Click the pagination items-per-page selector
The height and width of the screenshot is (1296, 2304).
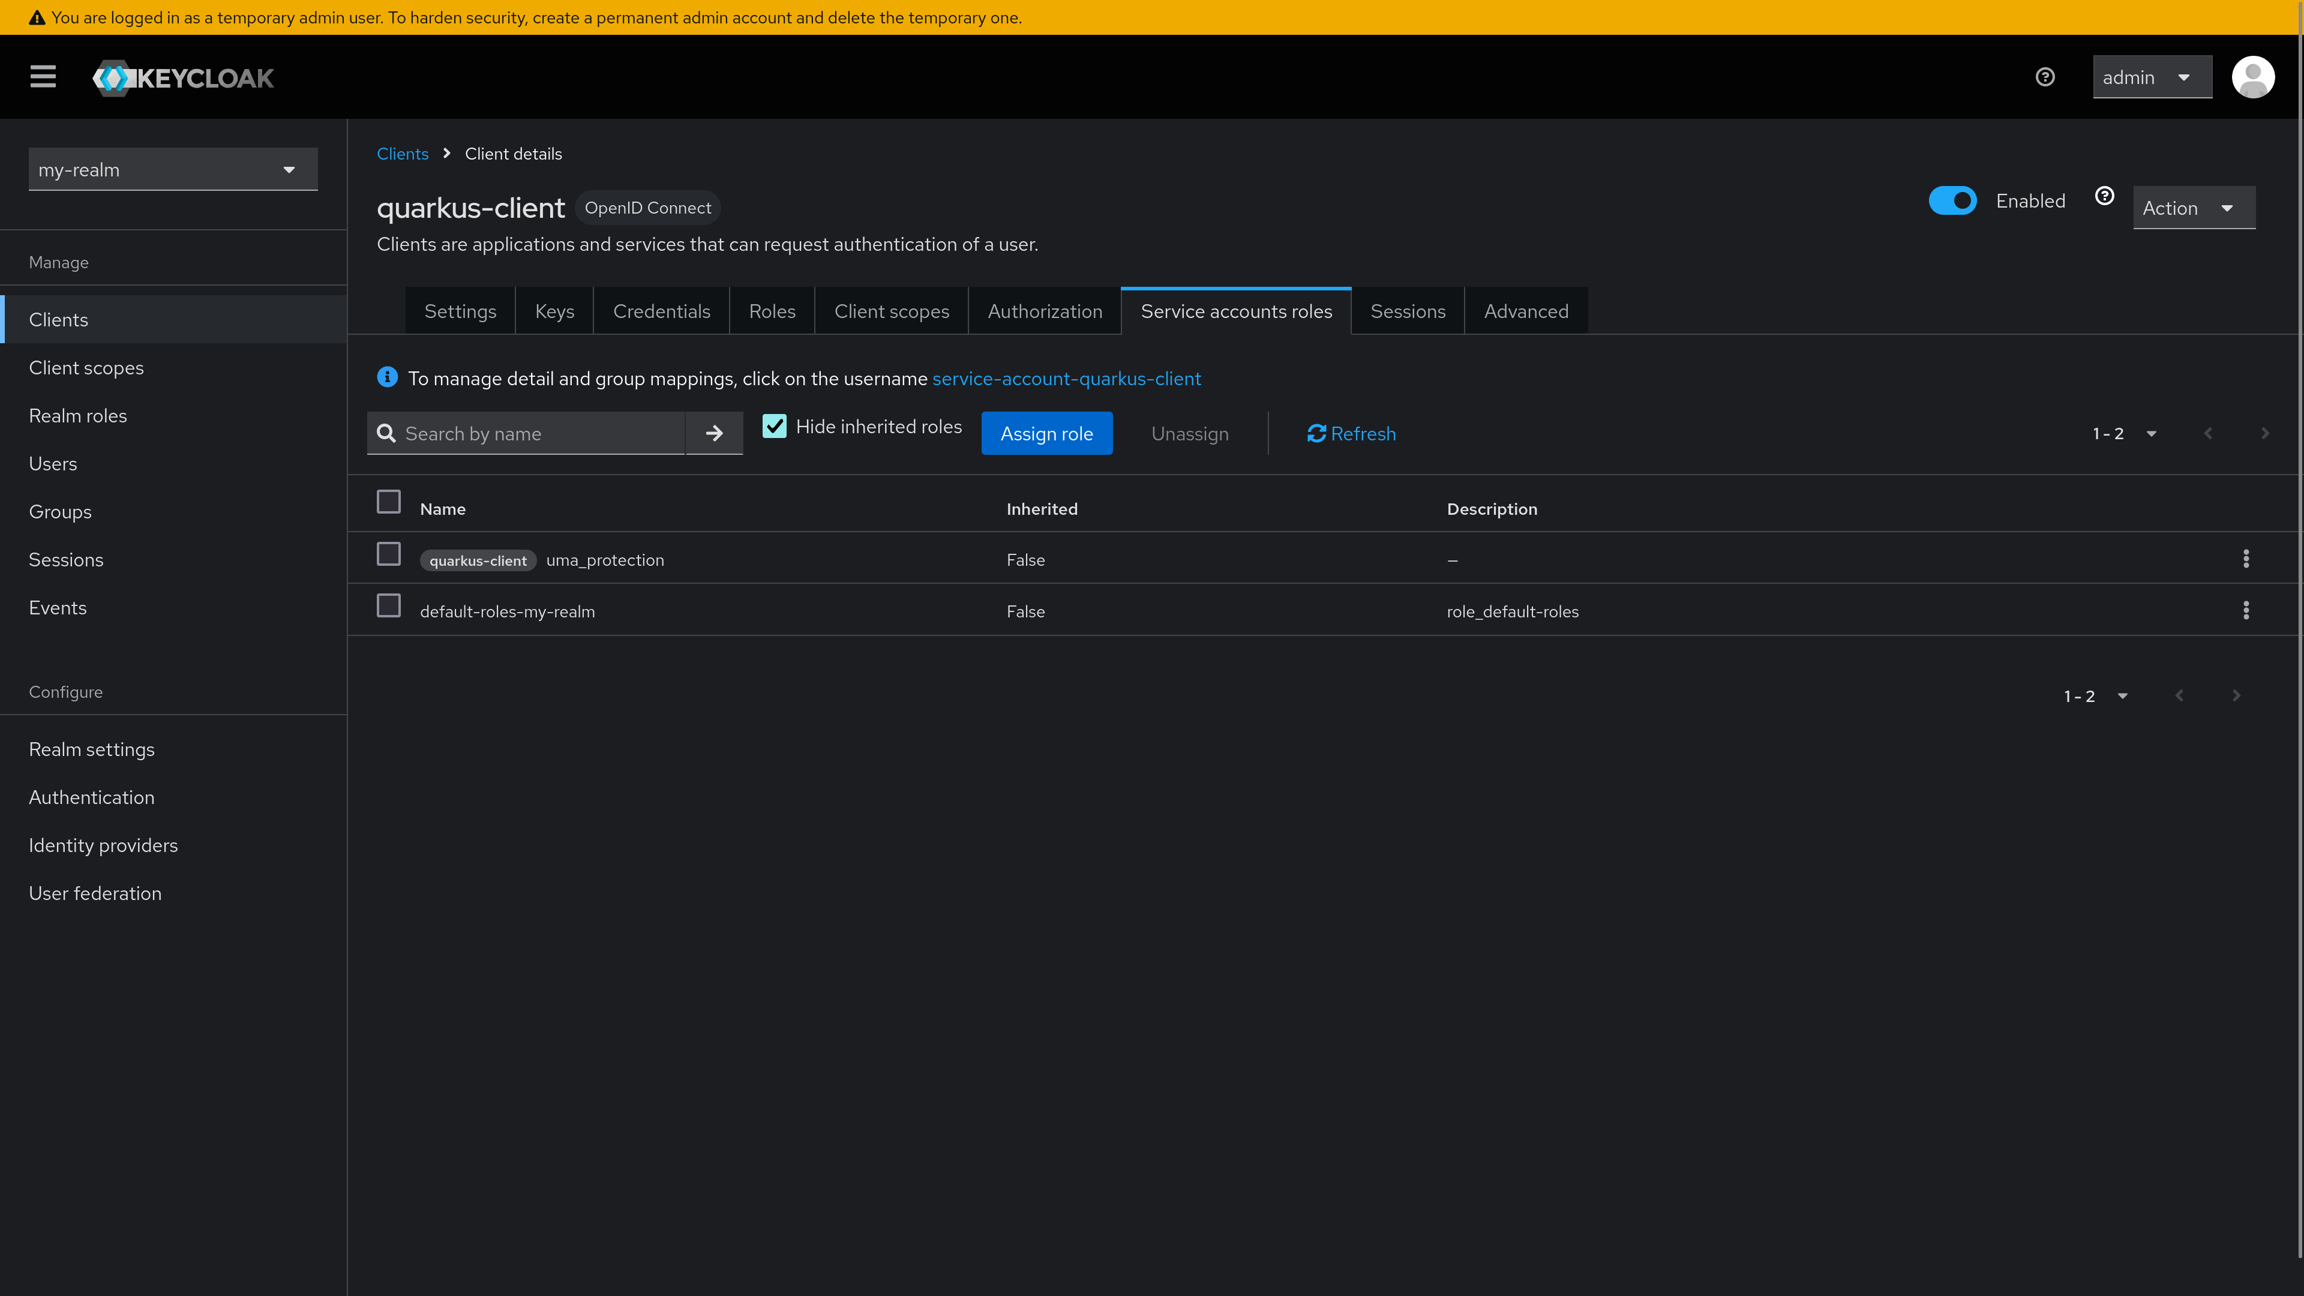pos(2120,434)
